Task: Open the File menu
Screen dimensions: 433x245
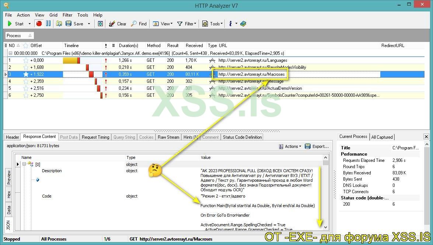Action: click(8, 15)
